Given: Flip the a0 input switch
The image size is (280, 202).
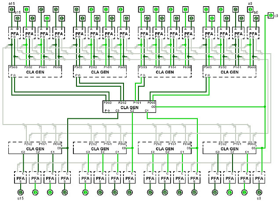Looking at the screenshot, I should tap(250, 9).
